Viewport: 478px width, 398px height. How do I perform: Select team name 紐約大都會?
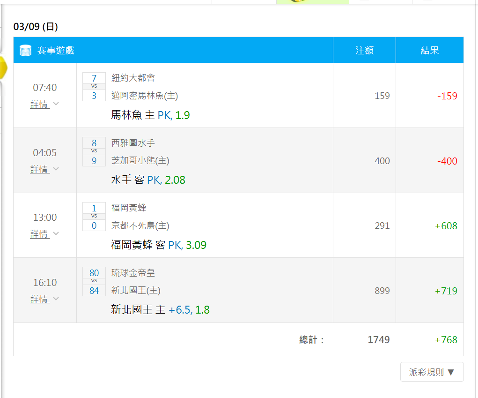(133, 78)
